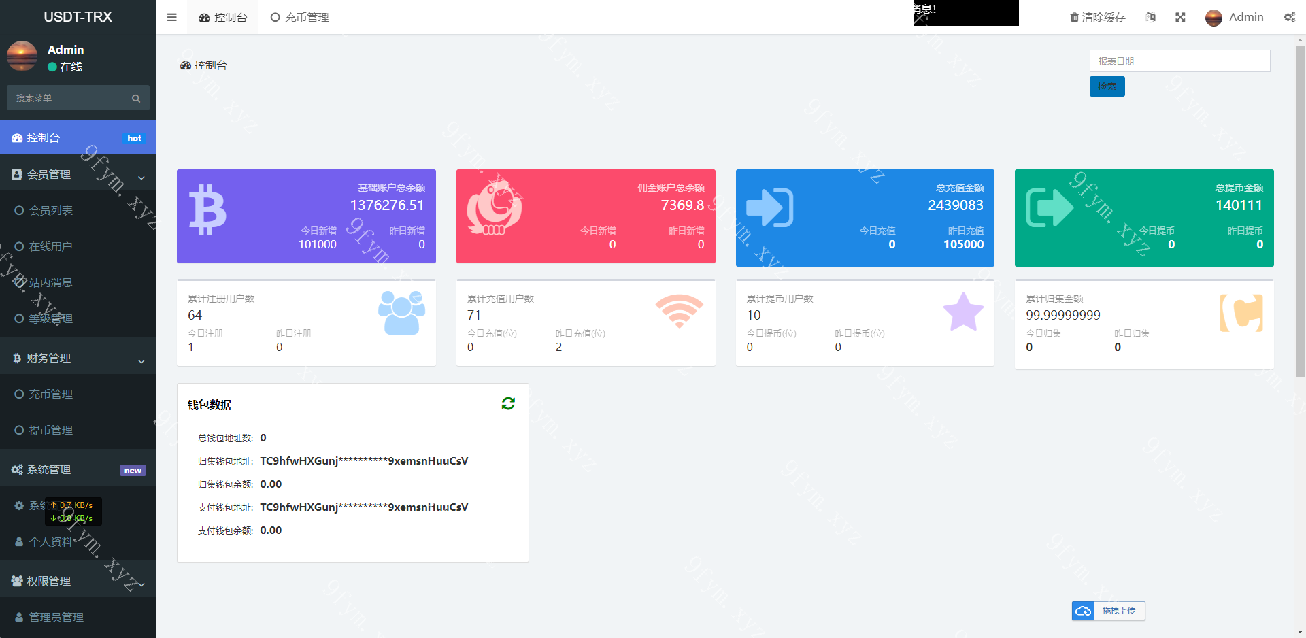
Task: Open 会员列表 in the sidebar
Action: pos(78,211)
